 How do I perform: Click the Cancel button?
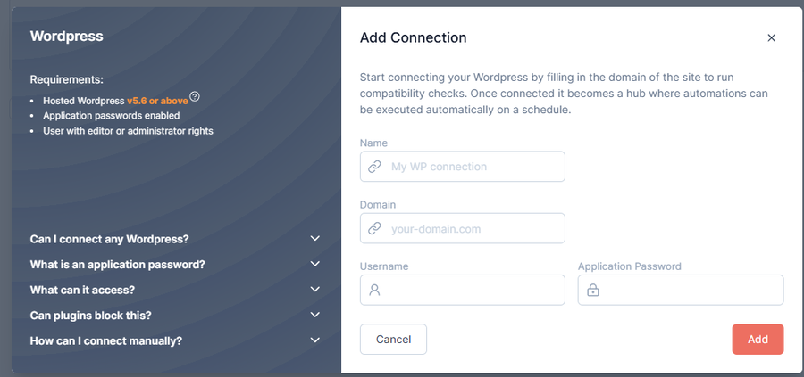coord(393,340)
